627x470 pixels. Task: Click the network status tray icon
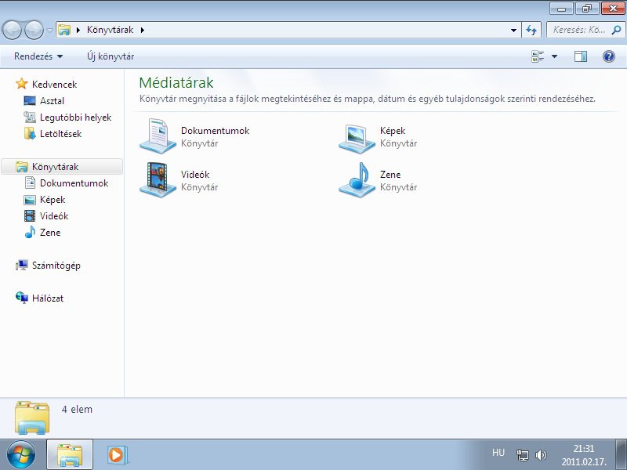pos(522,455)
